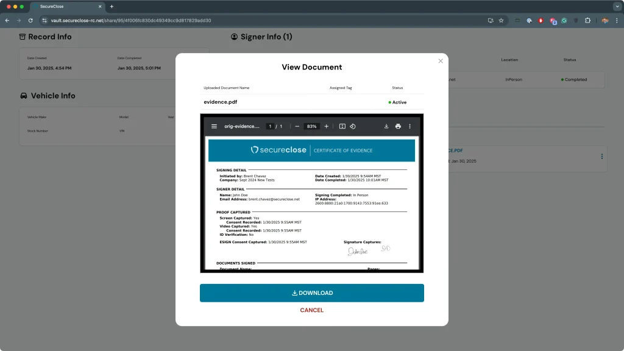Zoom out the PDF with minus button
The height and width of the screenshot is (351, 624).
[x=297, y=126]
